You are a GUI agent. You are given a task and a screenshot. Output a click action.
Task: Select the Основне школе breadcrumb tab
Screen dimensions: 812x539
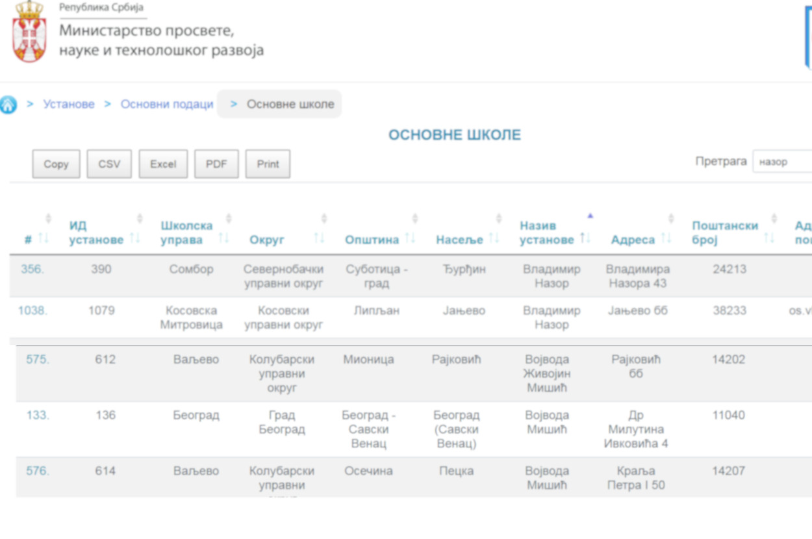point(290,105)
